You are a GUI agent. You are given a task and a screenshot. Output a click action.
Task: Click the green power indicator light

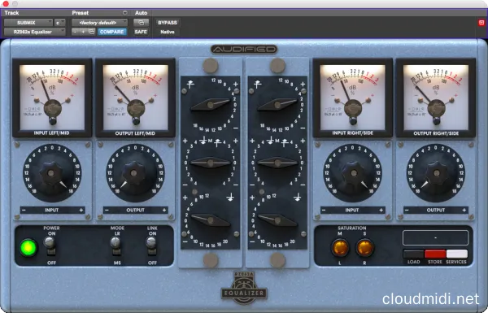28,248
